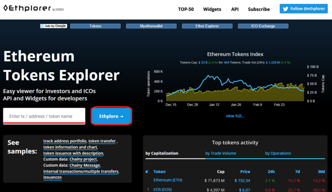332x192 pixels.
Task: Select the Subscribe menu item
Action: pos(259,9)
